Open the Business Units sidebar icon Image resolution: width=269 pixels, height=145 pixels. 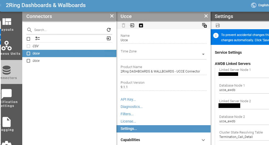(x=7, y=48)
